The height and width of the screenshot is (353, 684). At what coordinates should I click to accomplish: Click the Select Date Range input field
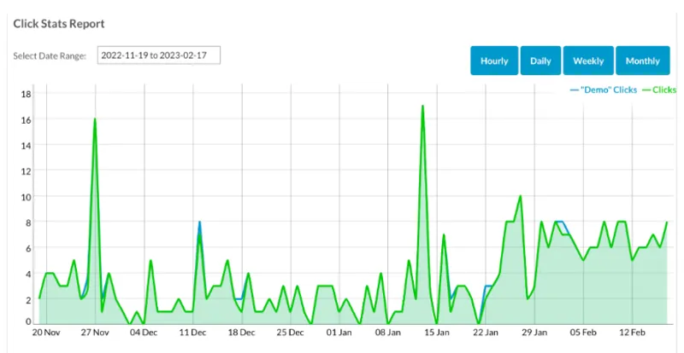[158, 55]
